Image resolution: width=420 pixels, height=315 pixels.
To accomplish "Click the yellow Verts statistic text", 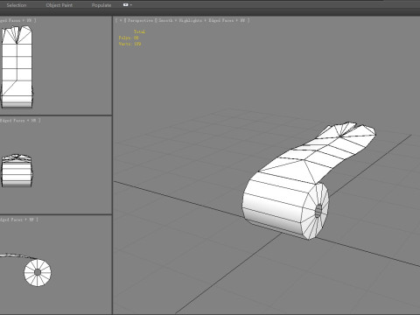I will pyautogui.click(x=129, y=44).
